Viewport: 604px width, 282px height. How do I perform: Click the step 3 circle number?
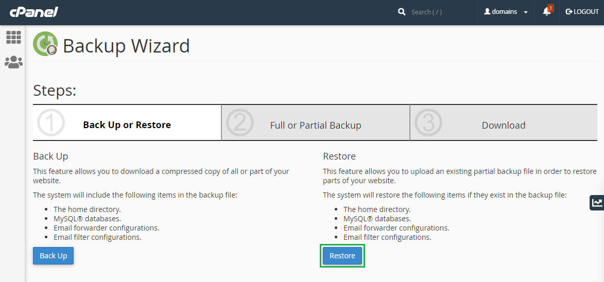[x=428, y=123]
